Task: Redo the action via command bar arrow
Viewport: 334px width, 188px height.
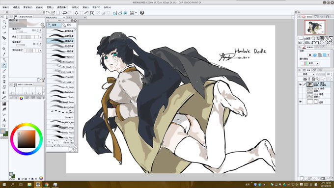Action: tap(69, 13)
